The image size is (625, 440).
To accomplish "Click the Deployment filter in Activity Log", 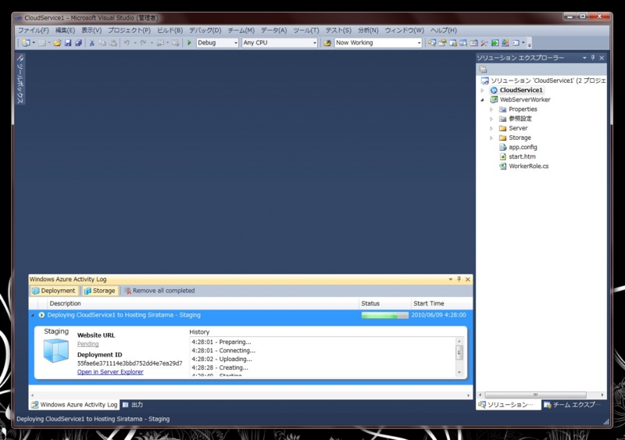I will coord(53,291).
